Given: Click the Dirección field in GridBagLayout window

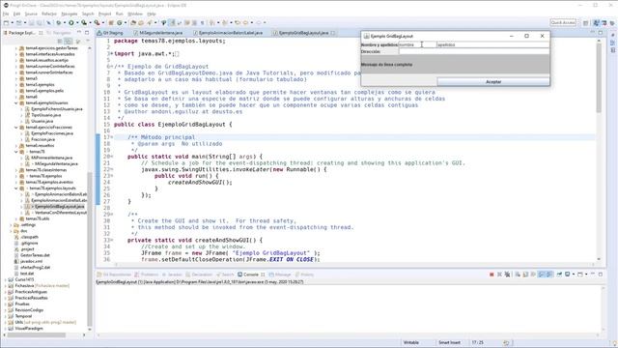Looking at the screenshot, I should [474, 51].
